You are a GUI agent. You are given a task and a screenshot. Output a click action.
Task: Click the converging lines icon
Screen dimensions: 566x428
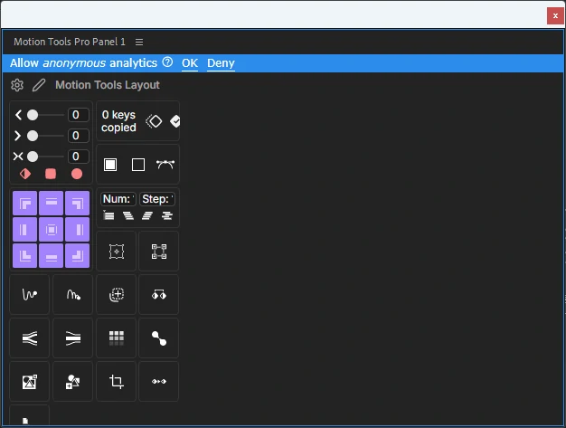click(30, 338)
